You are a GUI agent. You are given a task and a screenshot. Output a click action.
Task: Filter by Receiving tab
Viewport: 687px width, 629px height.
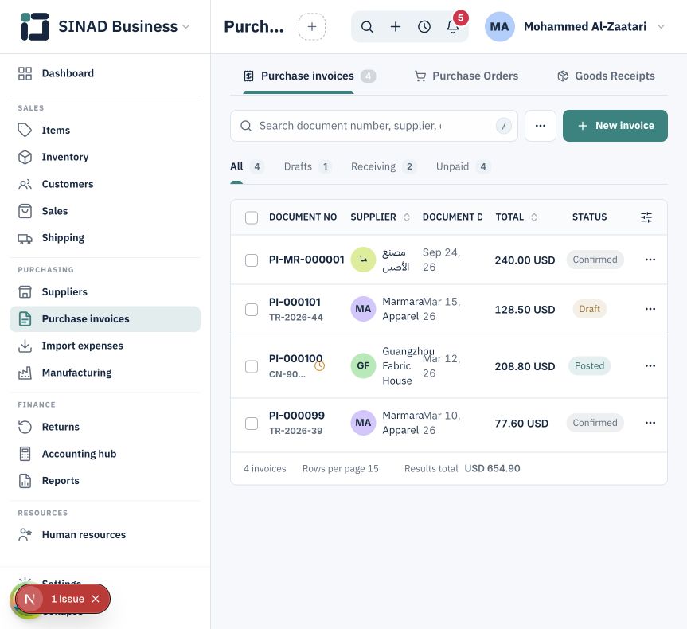coord(383,166)
